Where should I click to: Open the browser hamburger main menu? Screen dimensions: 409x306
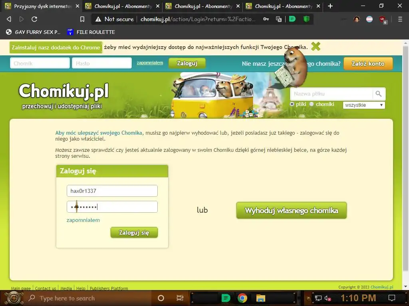point(400,19)
